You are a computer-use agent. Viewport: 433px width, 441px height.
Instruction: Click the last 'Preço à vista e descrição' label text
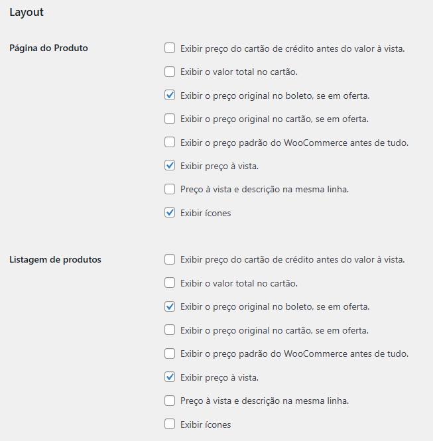pos(264,401)
